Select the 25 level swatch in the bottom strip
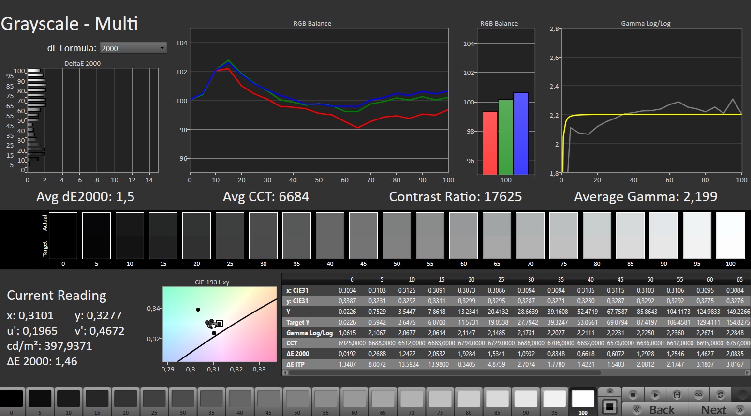The width and height of the screenshot is (751, 416). pyautogui.click(x=154, y=399)
